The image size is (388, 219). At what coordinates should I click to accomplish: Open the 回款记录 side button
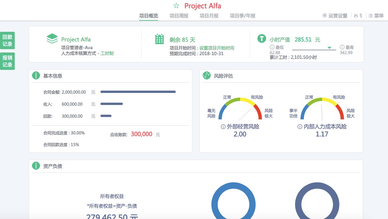click(x=7, y=40)
